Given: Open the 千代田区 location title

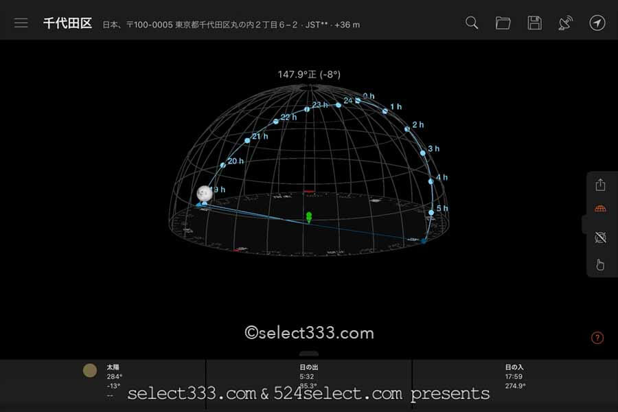Looking at the screenshot, I should [67, 23].
